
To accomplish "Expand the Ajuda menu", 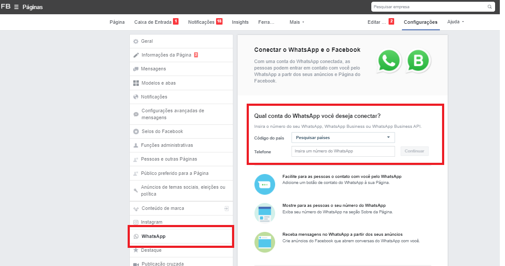I will (x=455, y=22).
